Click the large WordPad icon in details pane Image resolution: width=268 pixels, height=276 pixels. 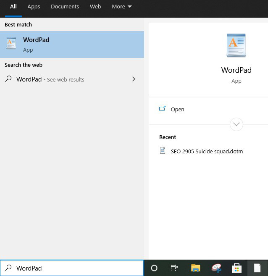(x=236, y=46)
